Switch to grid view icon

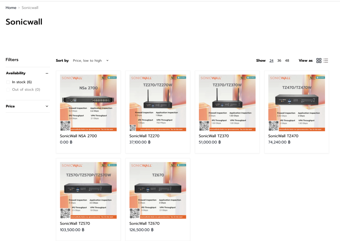tap(319, 61)
